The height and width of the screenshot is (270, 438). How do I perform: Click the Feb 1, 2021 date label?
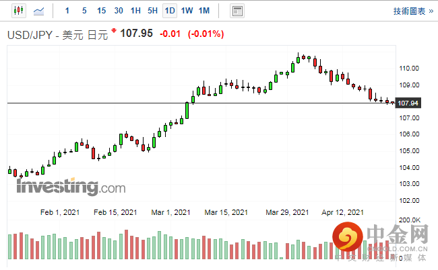click(x=60, y=212)
